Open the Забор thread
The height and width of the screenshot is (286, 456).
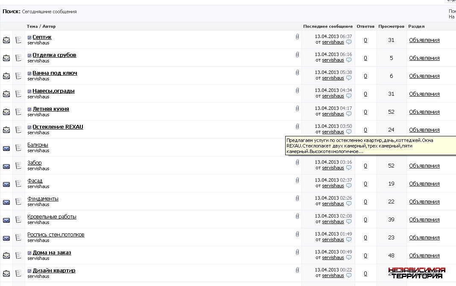click(35, 163)
